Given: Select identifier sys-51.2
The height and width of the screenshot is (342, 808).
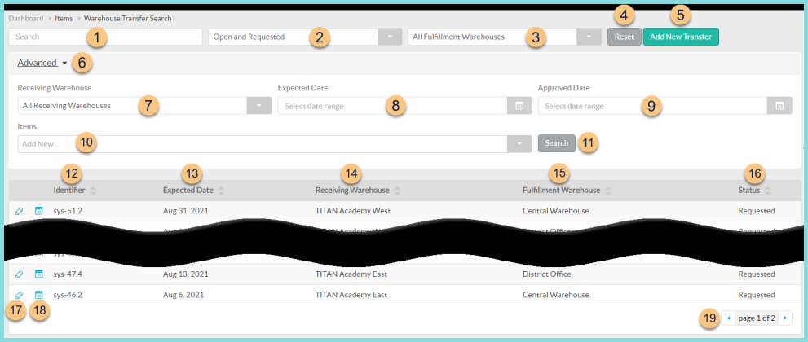Looking at the screenshot, I should coord(68,211).
